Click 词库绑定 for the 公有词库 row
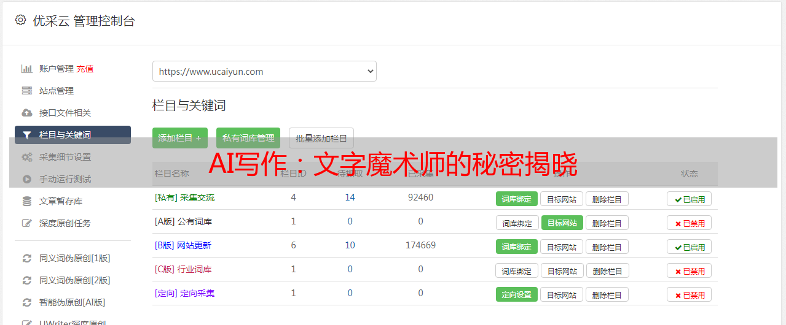Viewport: 786px width, 325px height. coord(517,223)
